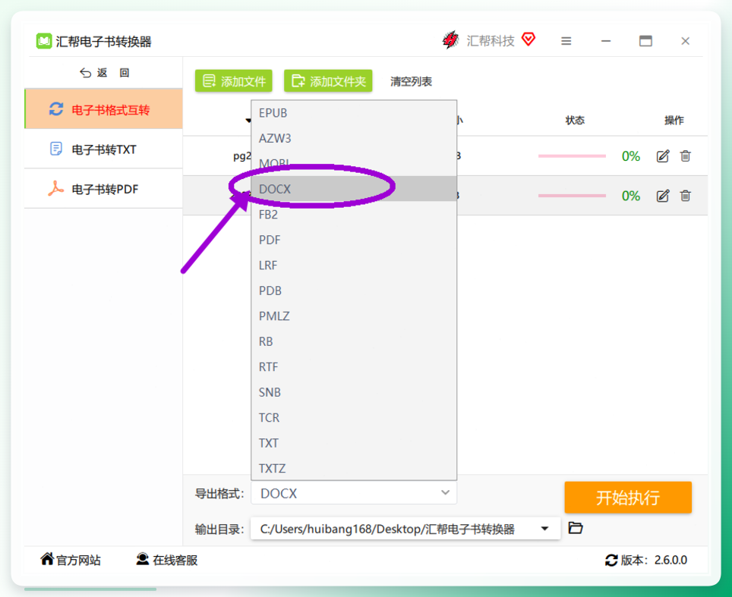This screenshot has height=597, width=732.
Task: Choose RTF in format list
Action: click(354, 367)
